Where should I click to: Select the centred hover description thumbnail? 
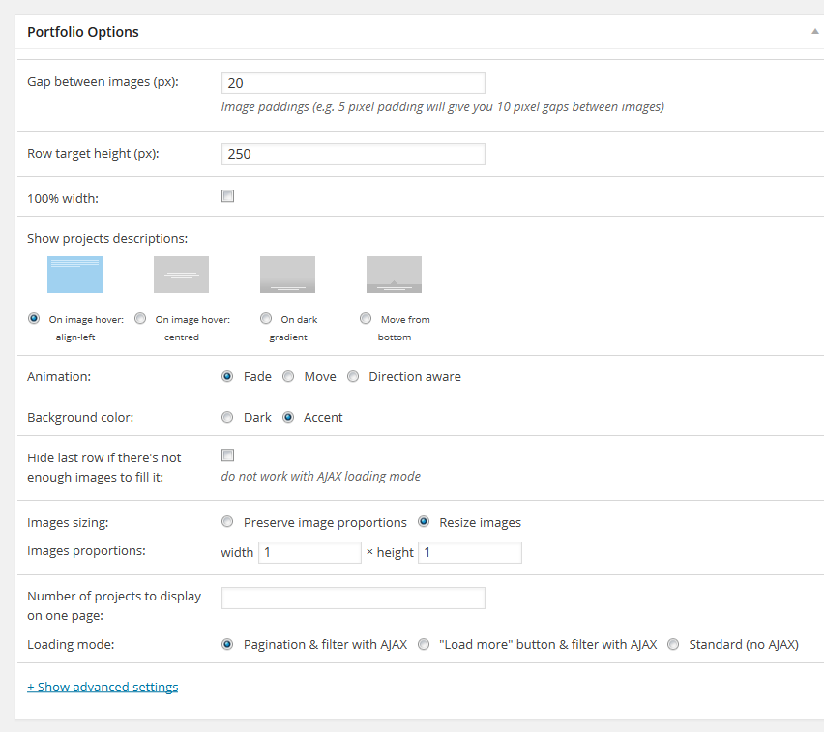[x=181, y=275]
